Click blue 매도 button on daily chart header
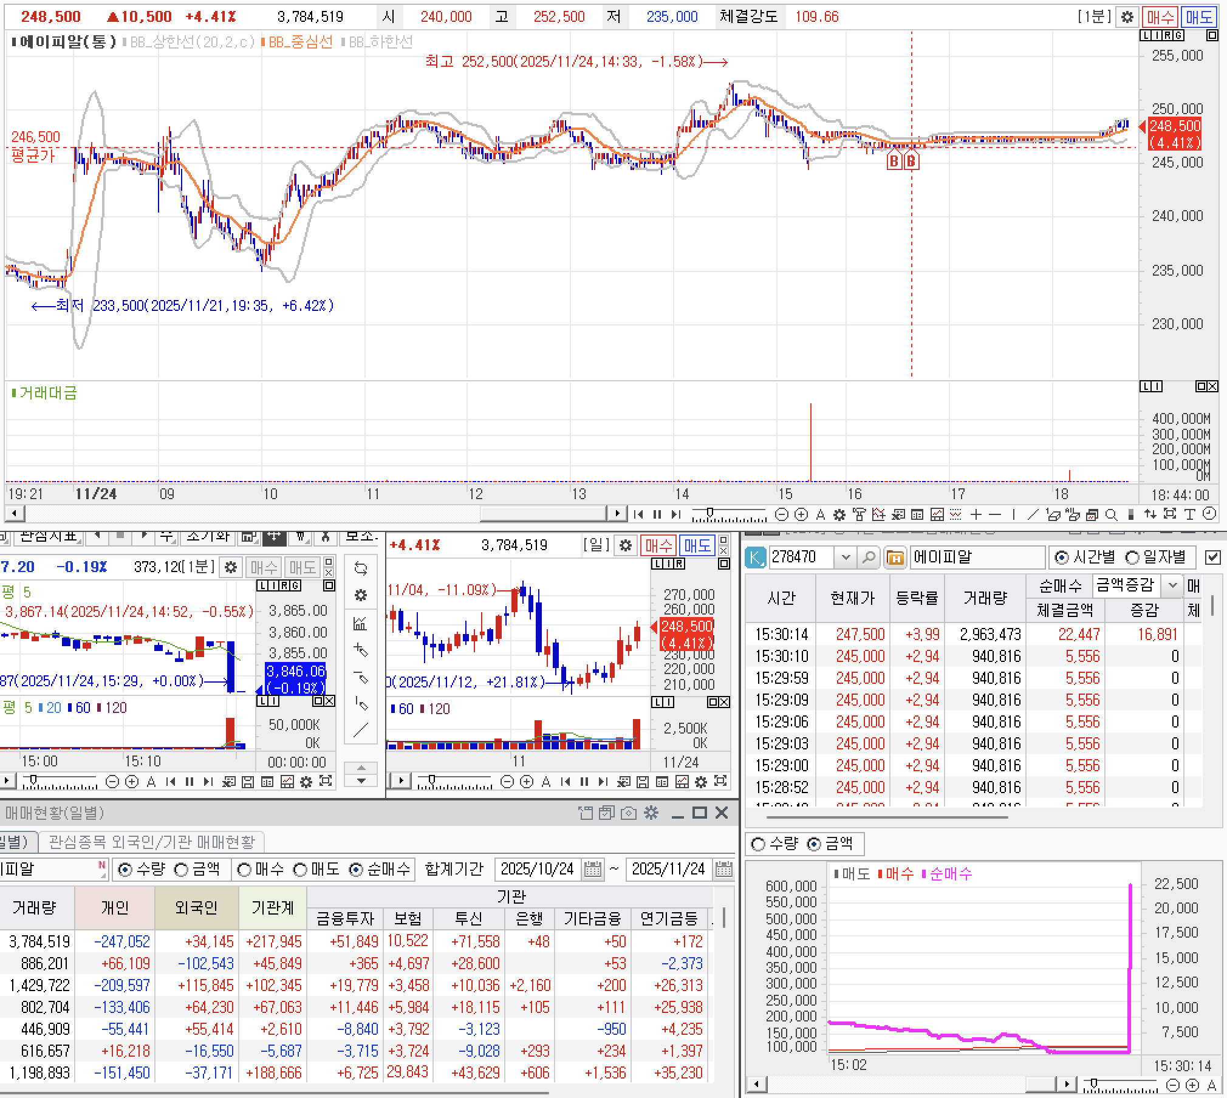The height and width of the screenshot is (1098, 1227). (696, 545)
